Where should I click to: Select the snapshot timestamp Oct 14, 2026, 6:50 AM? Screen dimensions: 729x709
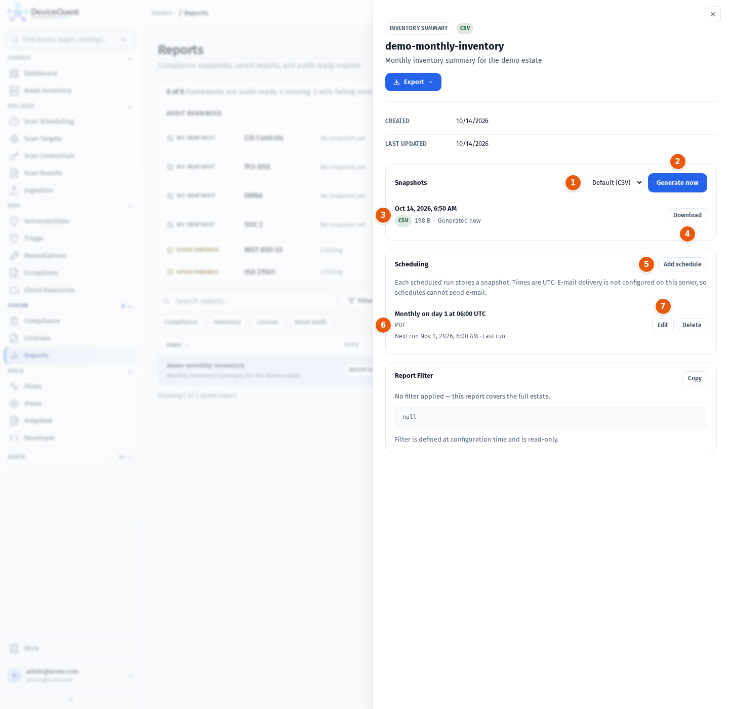[426, 209]
